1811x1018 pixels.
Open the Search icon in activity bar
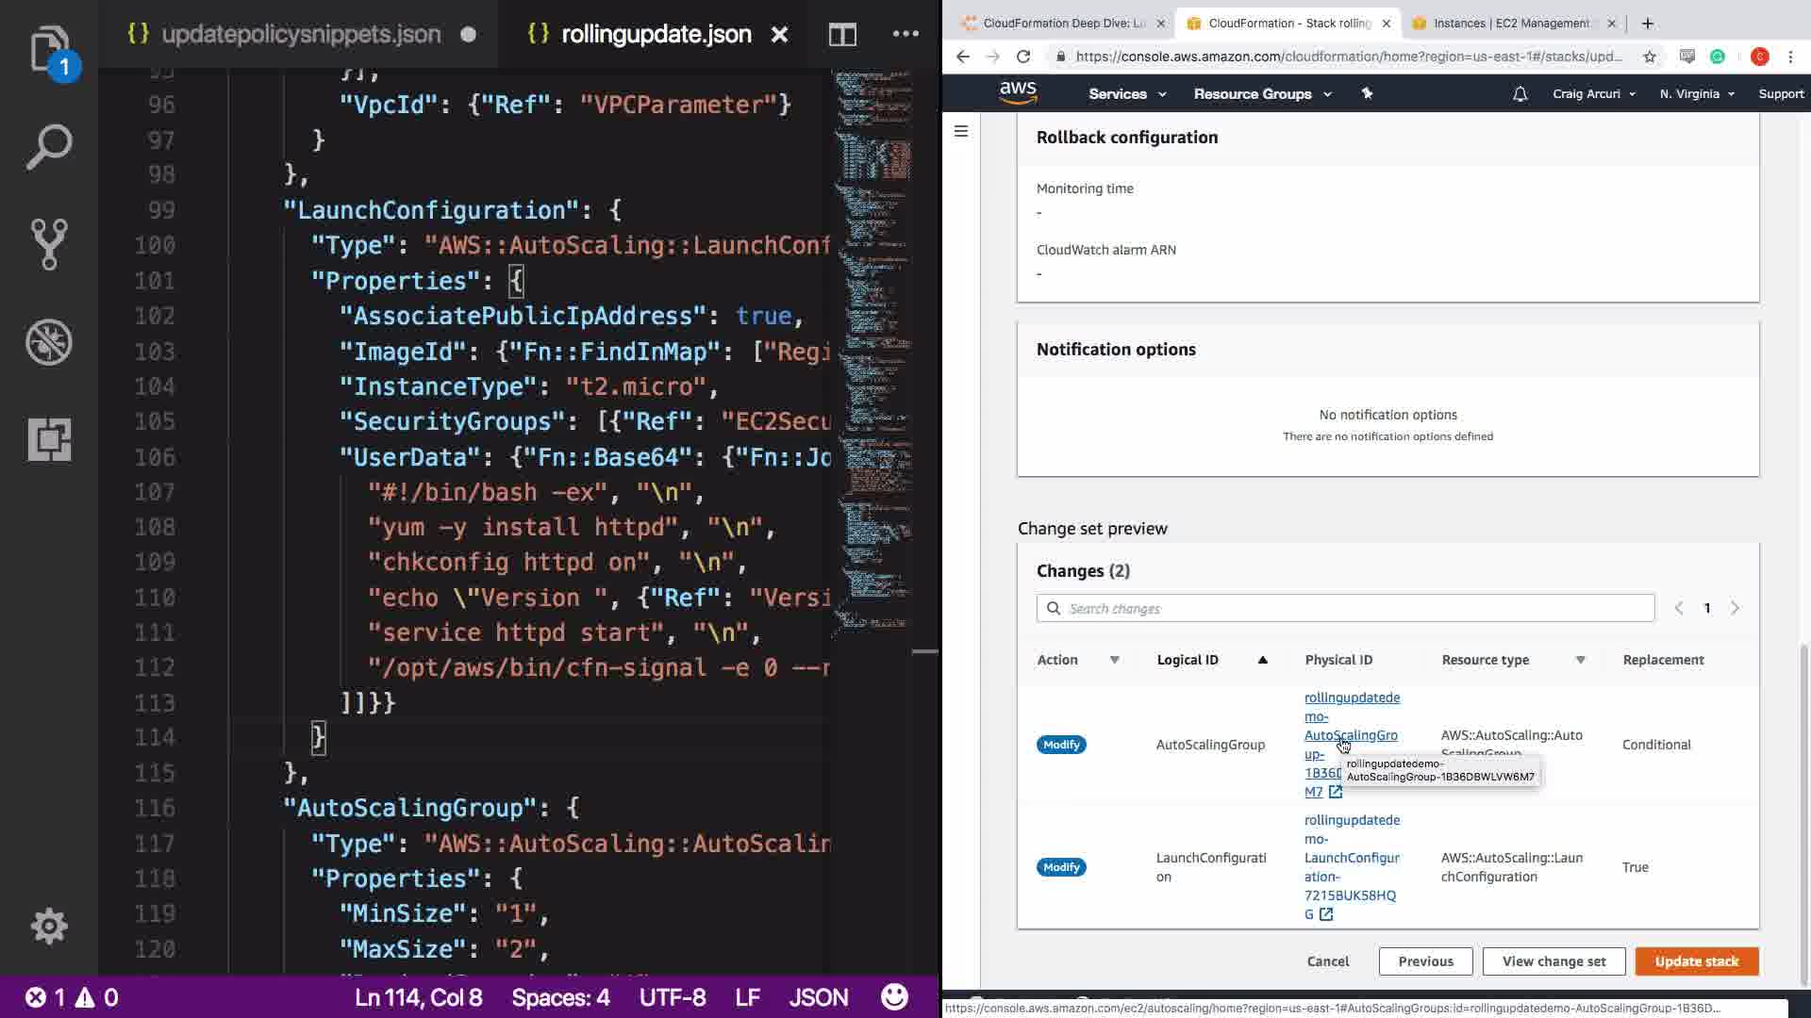[49, 147]
